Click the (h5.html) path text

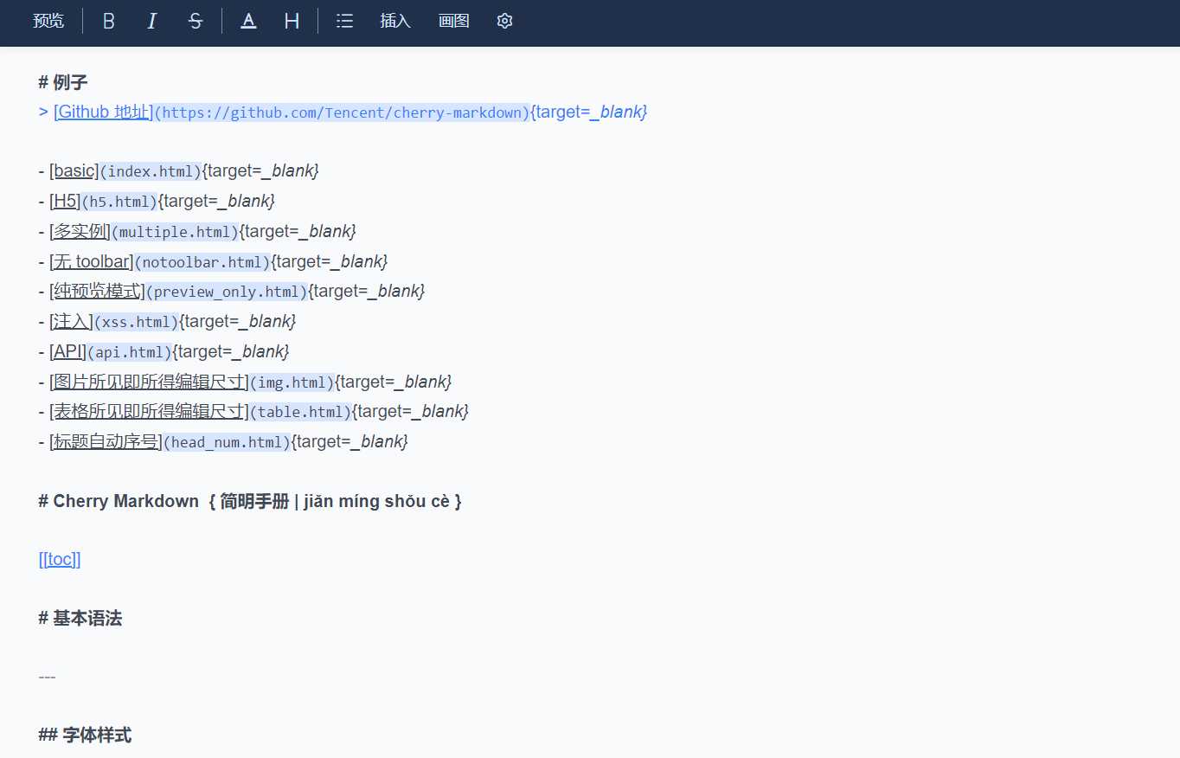coord(119,202)
